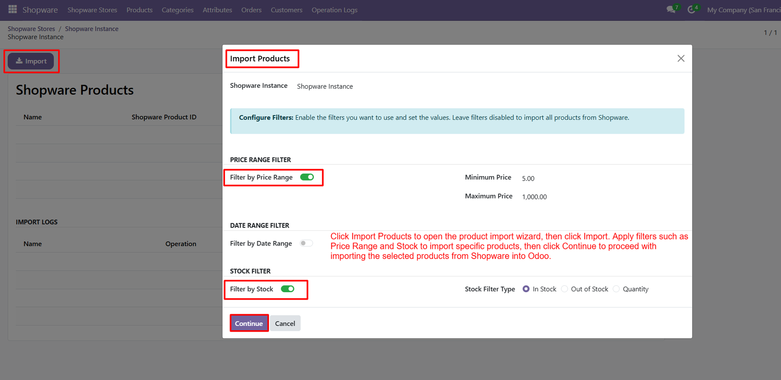Open the conversations chat icon

tap(671, 9)
